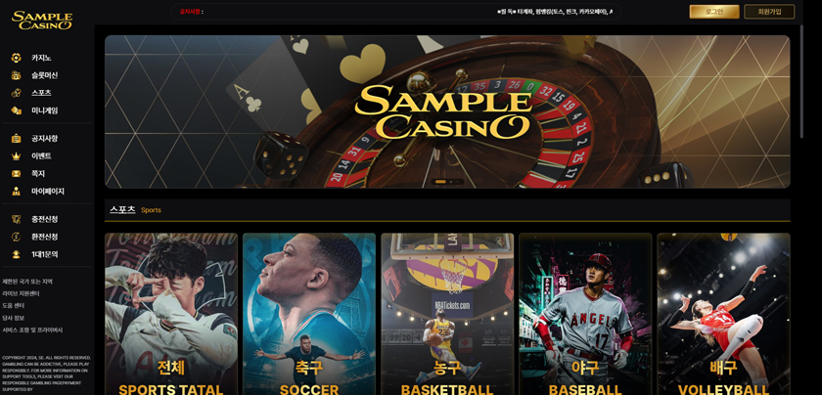Open the 공지사항 notice clipboard icon
The image size is (822, 395).
tap(17, 138)
